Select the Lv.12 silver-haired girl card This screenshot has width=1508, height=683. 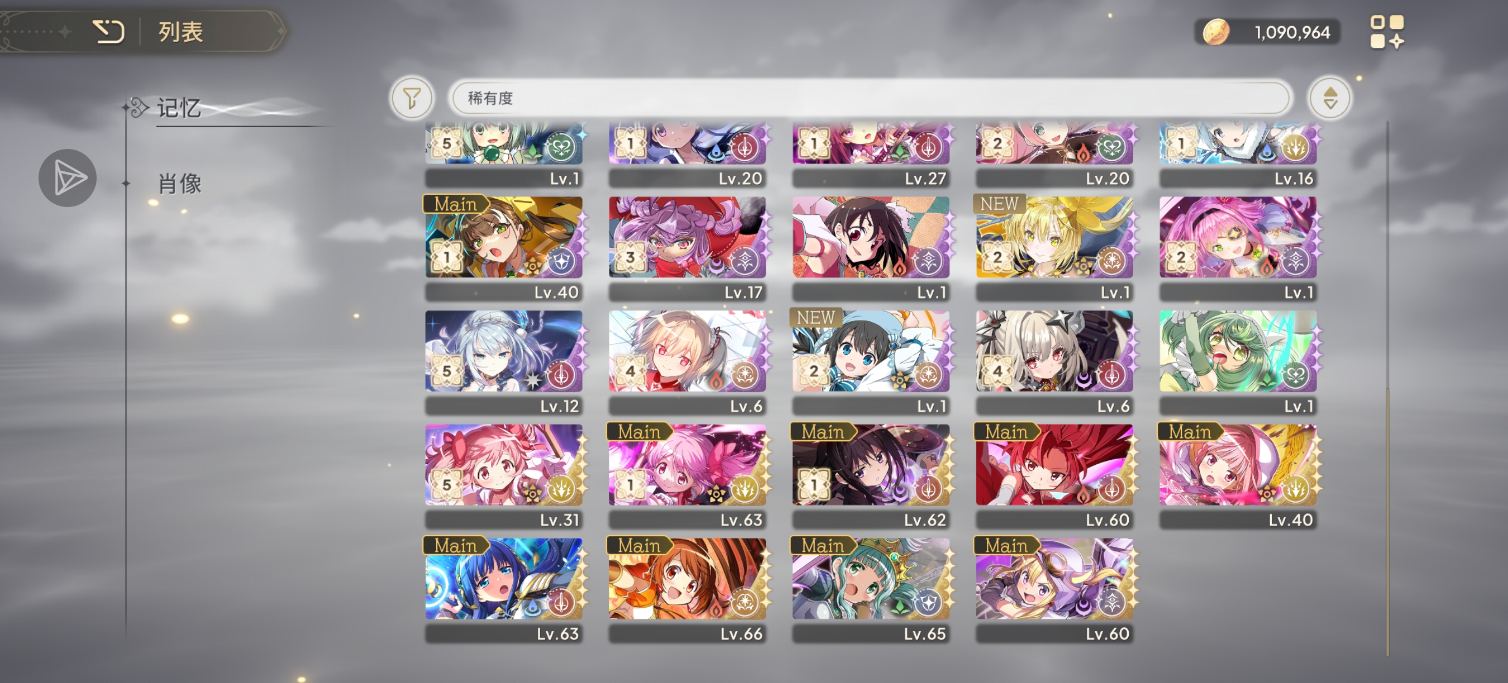(x=503, y=362)
